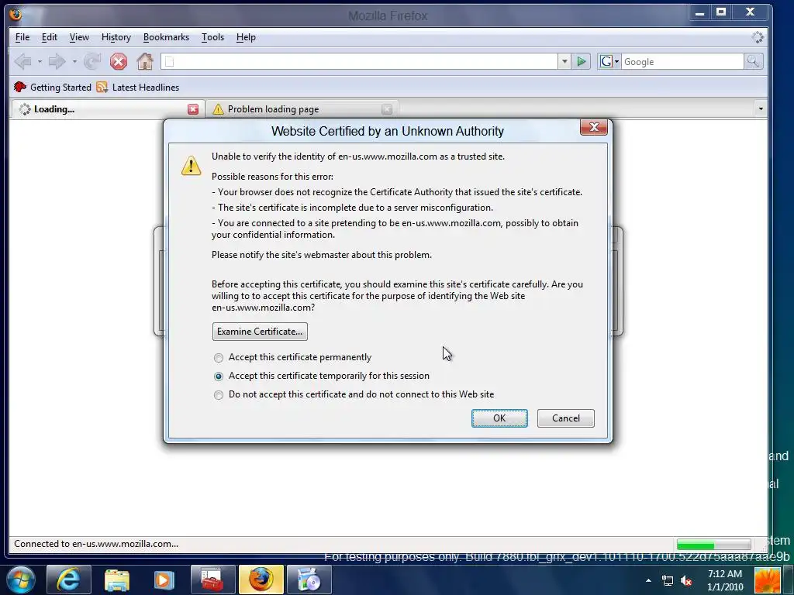
Task: Switch to the Loading tab
Action: [107, 109]
